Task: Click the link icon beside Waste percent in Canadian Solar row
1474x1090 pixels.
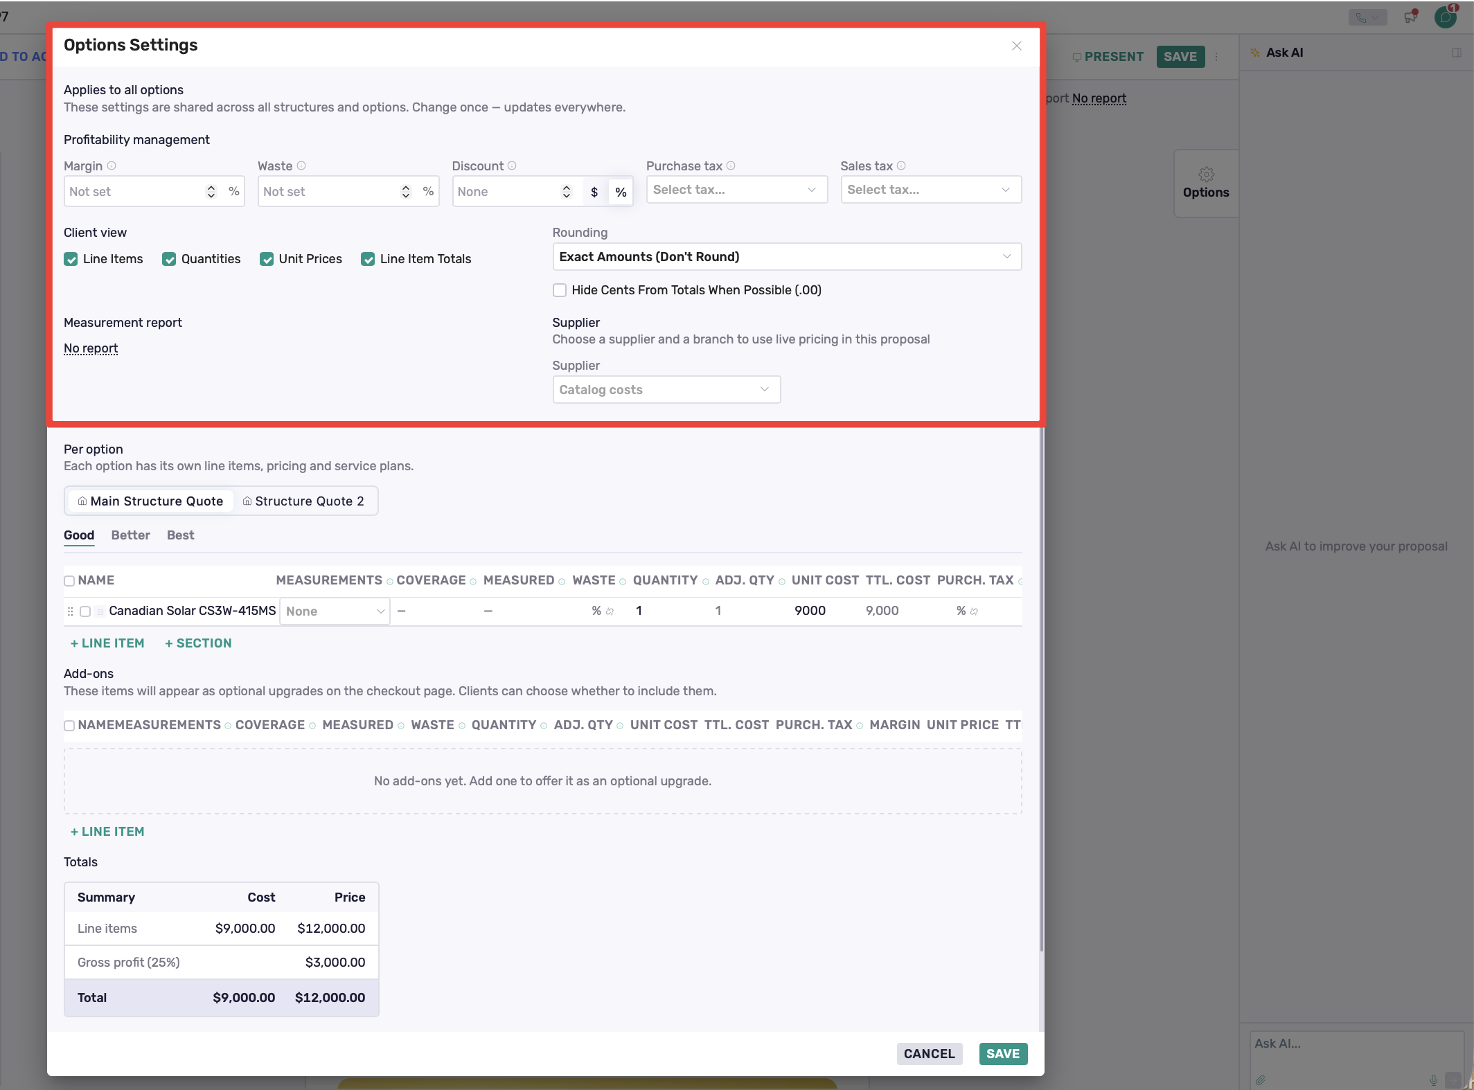Action: pyautogui.click(x=610, y=611)
